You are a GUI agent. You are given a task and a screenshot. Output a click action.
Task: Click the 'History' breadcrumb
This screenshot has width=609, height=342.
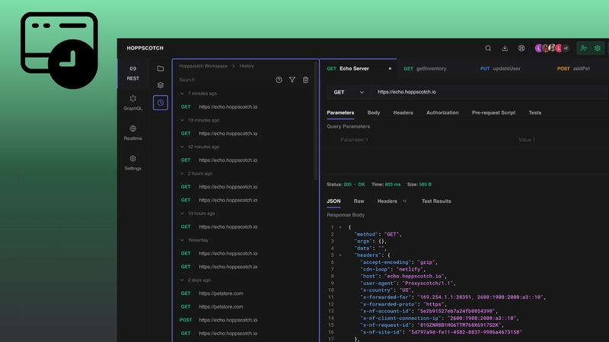247,66
